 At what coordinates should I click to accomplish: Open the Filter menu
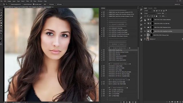coord(27,1)
